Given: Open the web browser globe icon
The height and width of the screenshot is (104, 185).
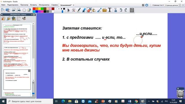Looking at the screenshot, I should tap(29, 10).
